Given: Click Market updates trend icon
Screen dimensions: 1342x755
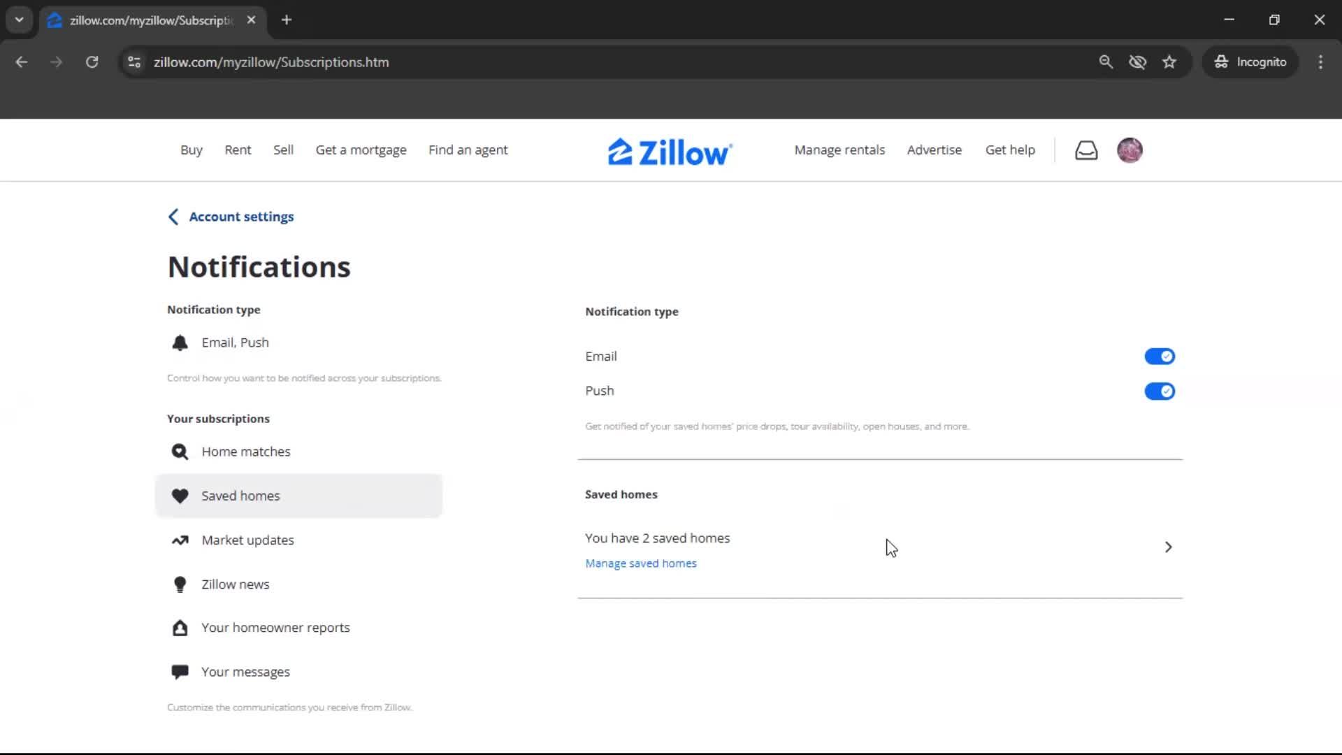Looking at the screenshot, I should (x=180, y=540).
